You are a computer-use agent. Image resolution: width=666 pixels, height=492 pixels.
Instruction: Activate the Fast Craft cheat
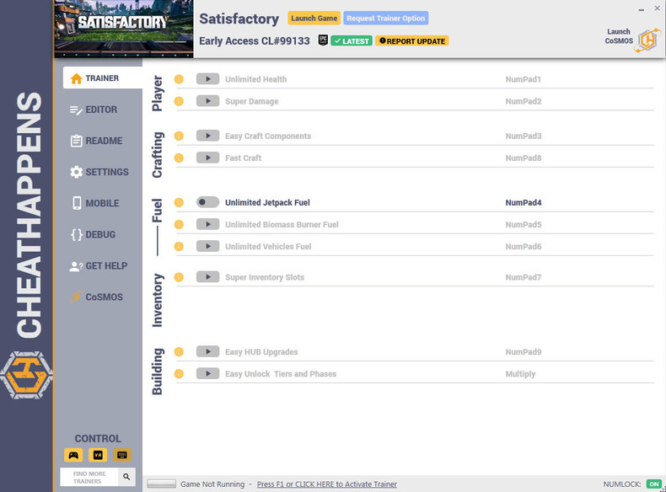[x=207, y=158]
